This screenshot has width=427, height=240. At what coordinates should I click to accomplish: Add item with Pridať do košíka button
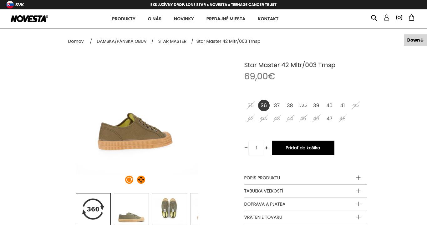pos(303,148)
